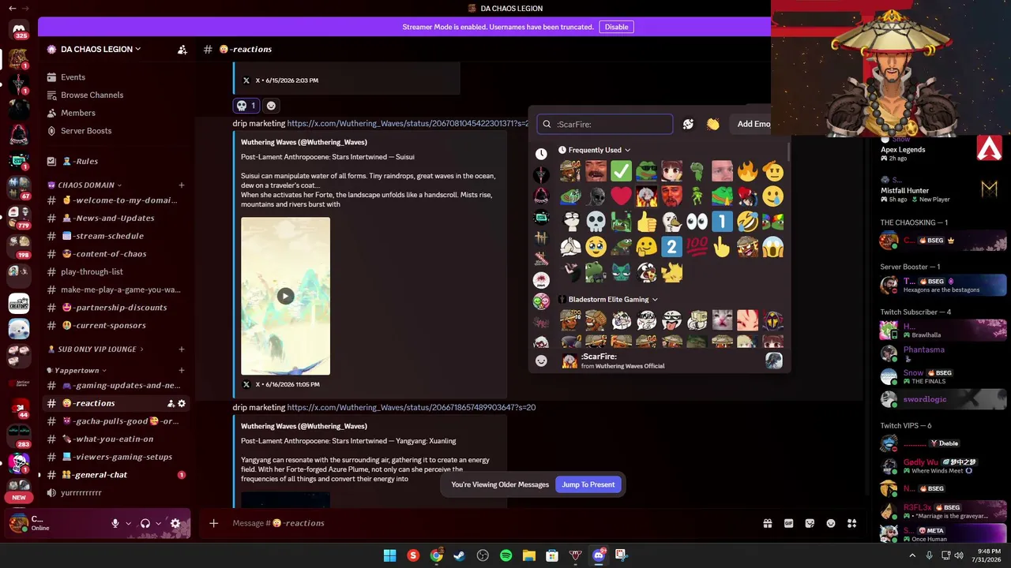Open Server Boosts
The image size is (1011, 568).
click(x=117, y=131)
